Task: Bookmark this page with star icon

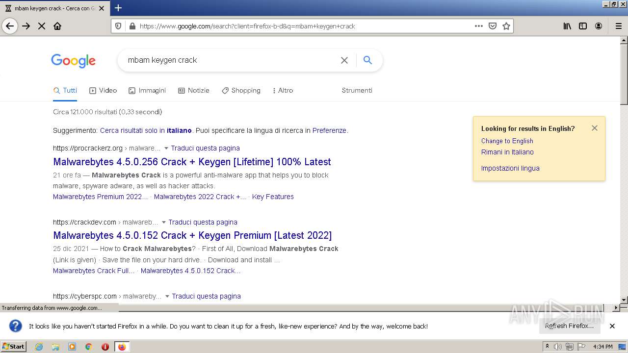Action: pos(506,26)
